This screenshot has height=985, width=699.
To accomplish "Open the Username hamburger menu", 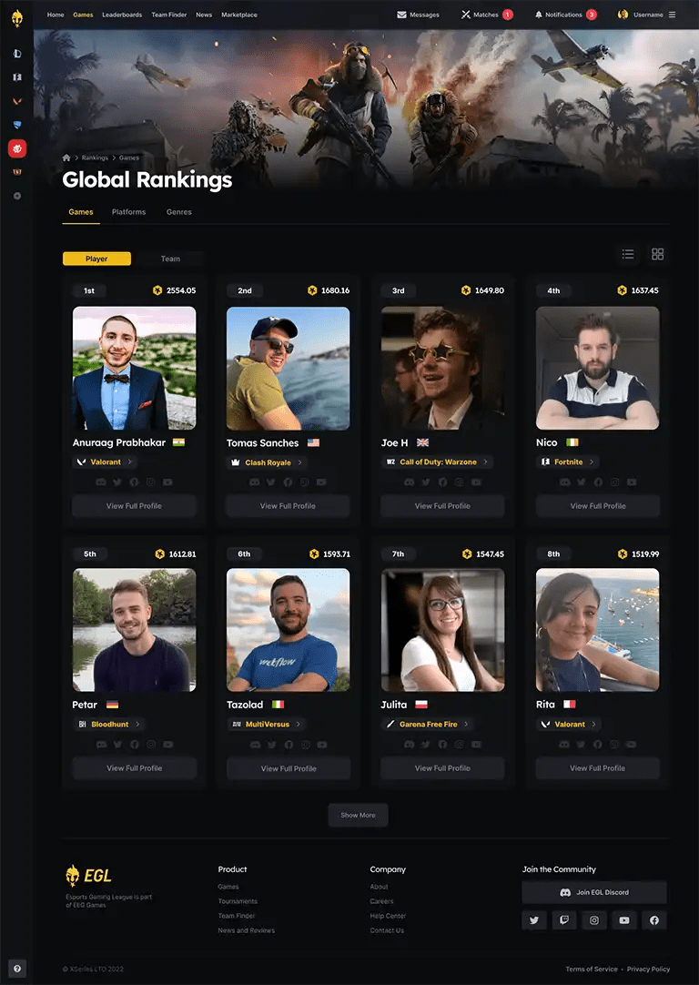I will pos(672,15).
